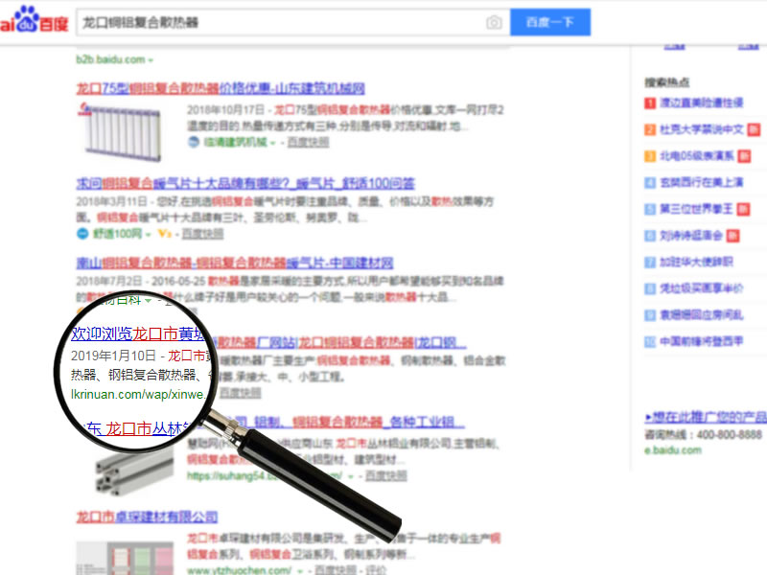Expand dropdown arrow after suhang54 URL
This screenshot has height=575, width=767.
pyautogui.click(x=351, y=475)
